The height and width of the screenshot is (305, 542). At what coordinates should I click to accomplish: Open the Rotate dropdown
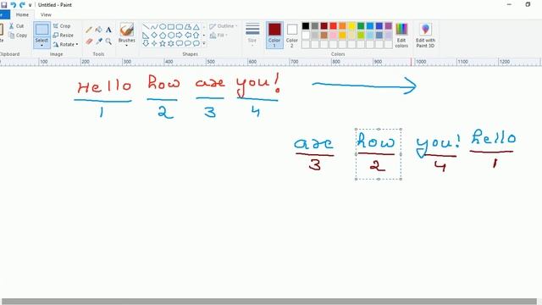(x=65, y=44)
